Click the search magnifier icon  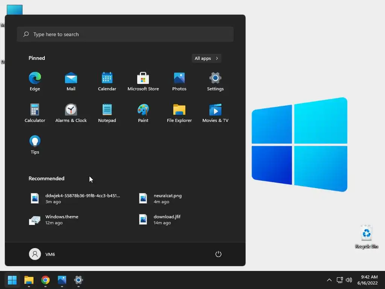pos(26,34)
